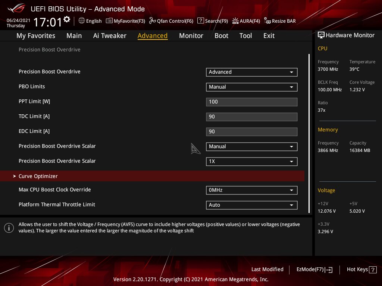Open the AURA lighting icon
Image resolution: width=382 pixels, height=286 pixels.
pyautogui.click(x=235, y=21)
